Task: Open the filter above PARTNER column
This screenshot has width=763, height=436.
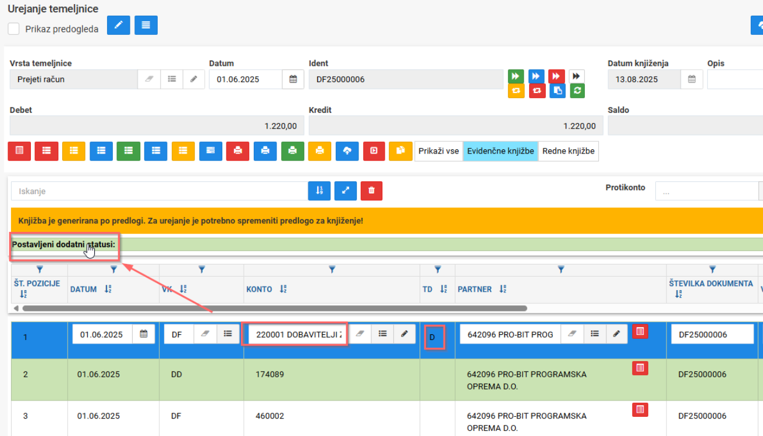Action: [x=561, y=270]
